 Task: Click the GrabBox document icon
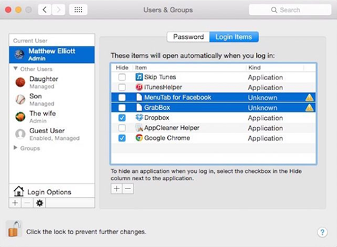pyautogui.click(x=139, y=108)
